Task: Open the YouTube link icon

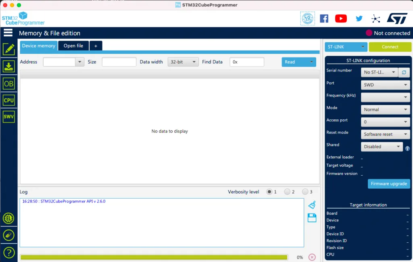Action: pos(341,18)
